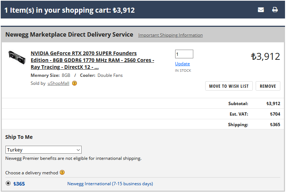
Task: Visit the uShopMall seller page
Action: click(58, 83)
